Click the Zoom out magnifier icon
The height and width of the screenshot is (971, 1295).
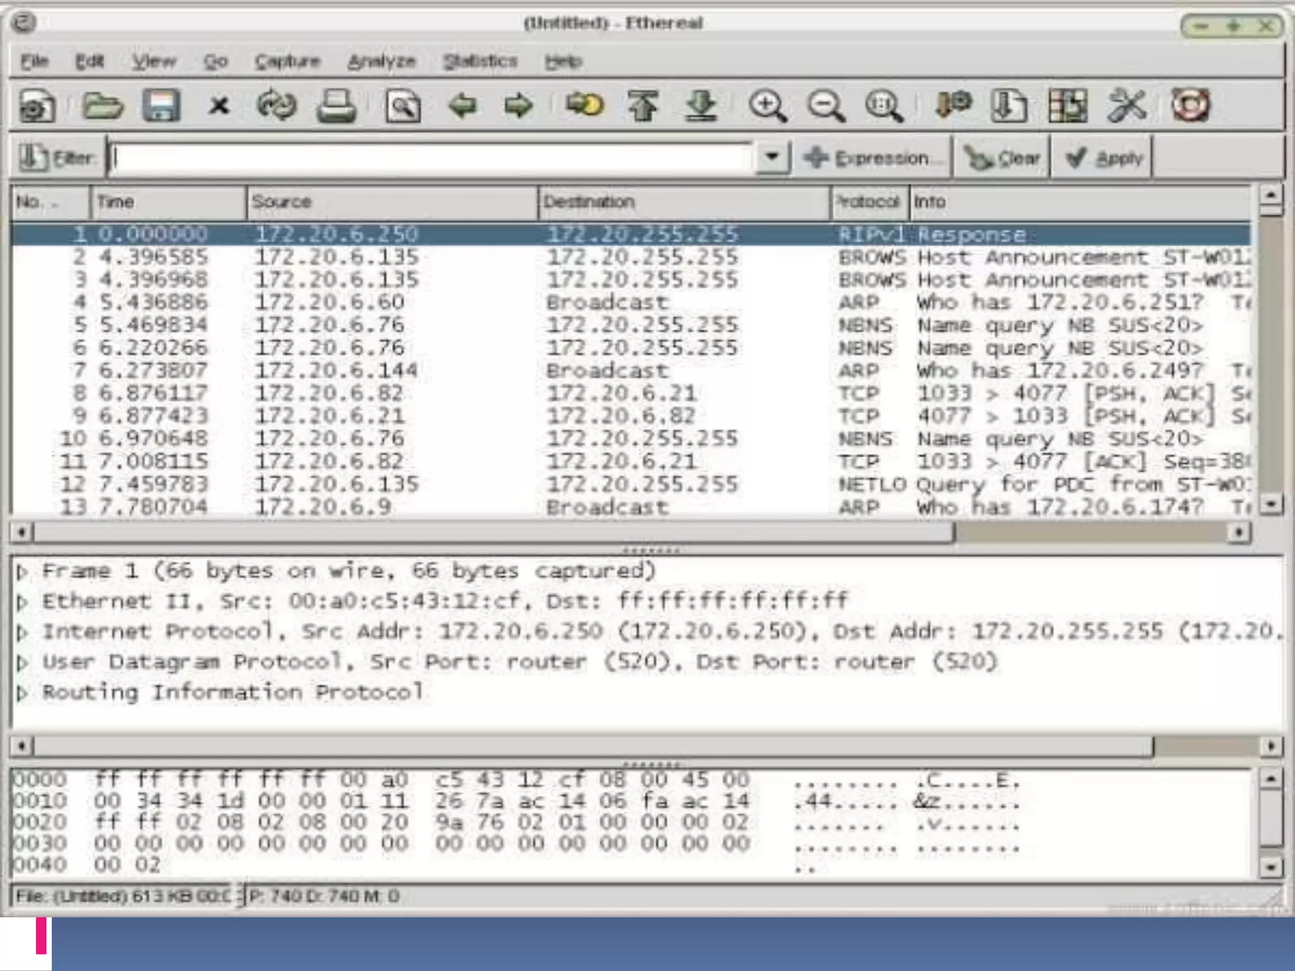click(826, 106)
